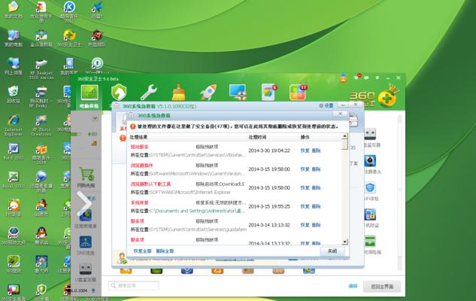476x301 pixels.
Task: Open the shopping cart 网购先赔 sidebar icon
Action: coord(86,178)
